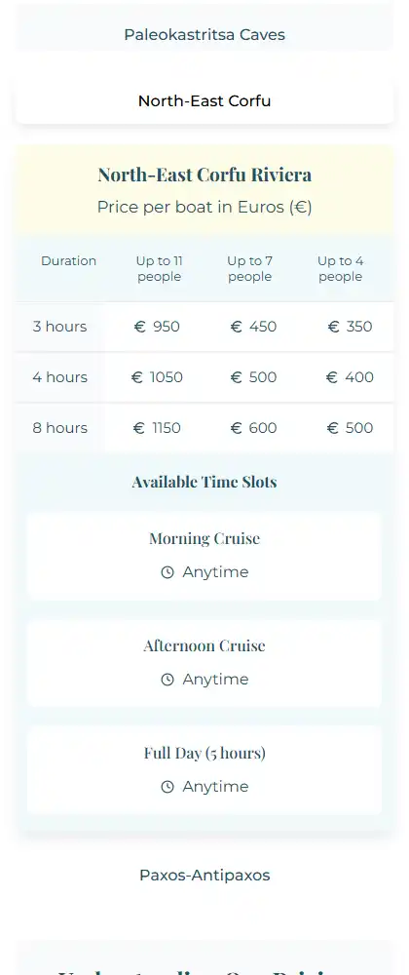Expand the Paxos-Antipaxos section
Viewport: 409px width, 975px height.
pos(204,876)
